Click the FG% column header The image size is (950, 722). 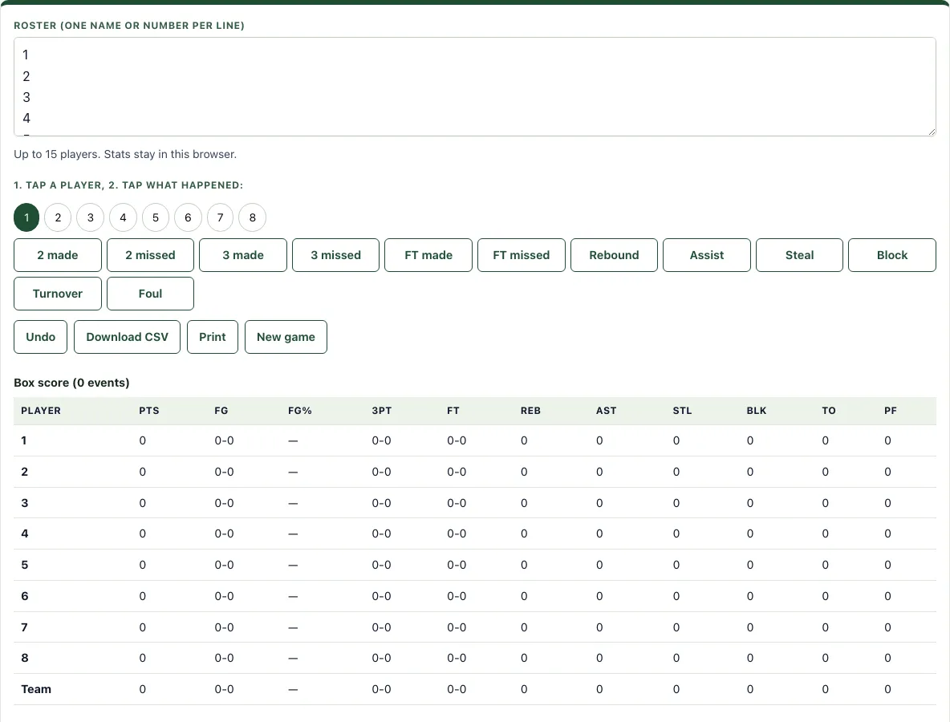click(x=300, y=411)
